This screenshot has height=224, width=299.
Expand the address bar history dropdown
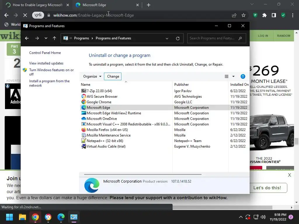tap(167, 38)
